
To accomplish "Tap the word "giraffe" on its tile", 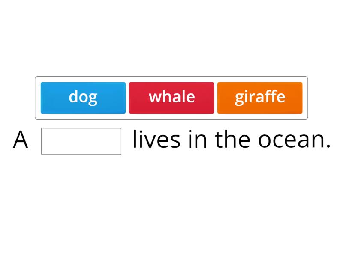I will [x=260, y=97].
